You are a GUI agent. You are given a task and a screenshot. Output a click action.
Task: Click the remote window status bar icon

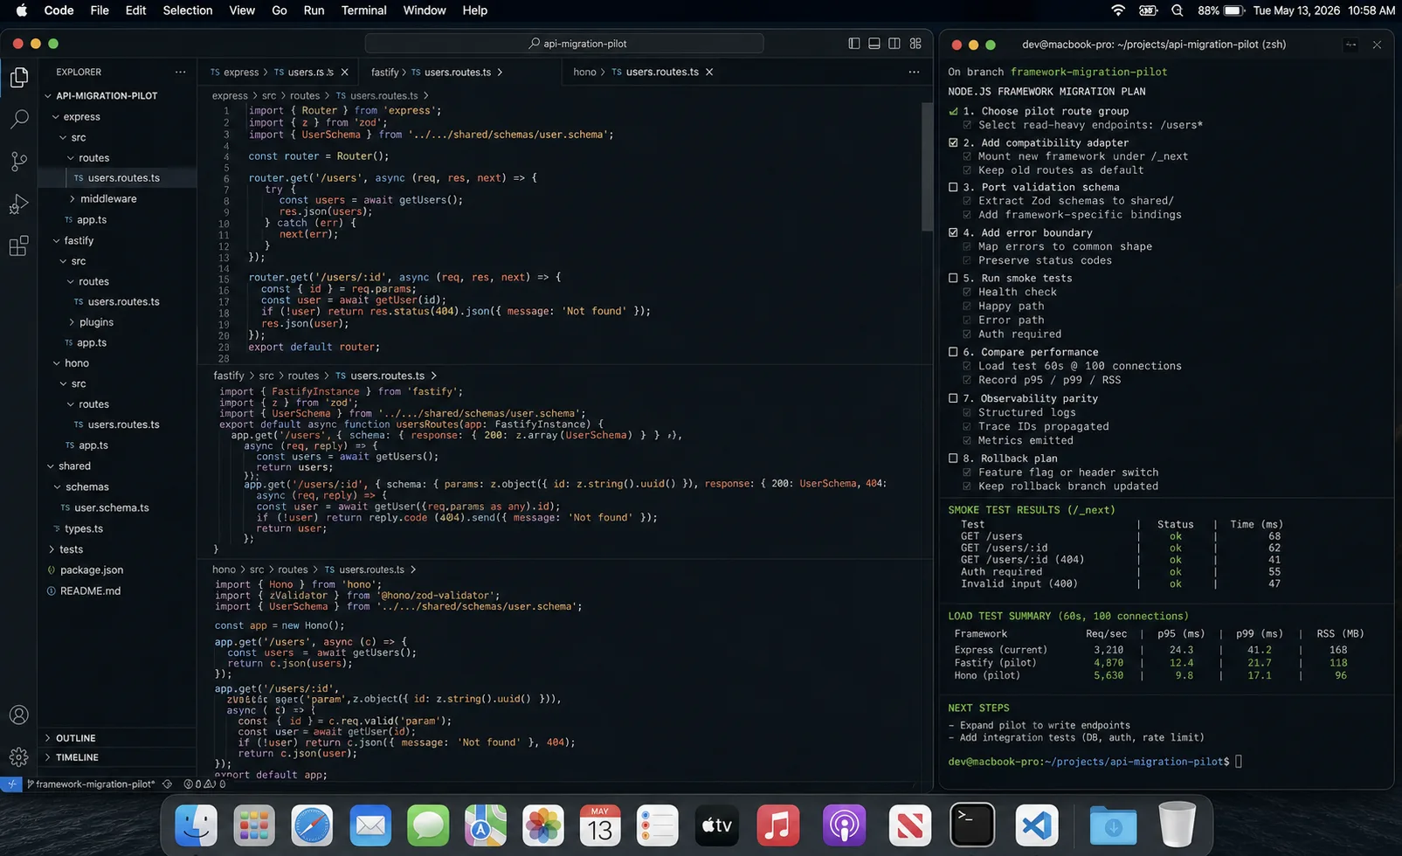[x=11, y=784]
